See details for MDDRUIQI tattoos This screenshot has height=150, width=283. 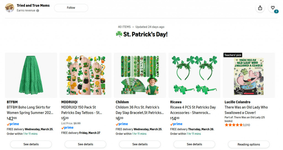click(x=85, y=144)
